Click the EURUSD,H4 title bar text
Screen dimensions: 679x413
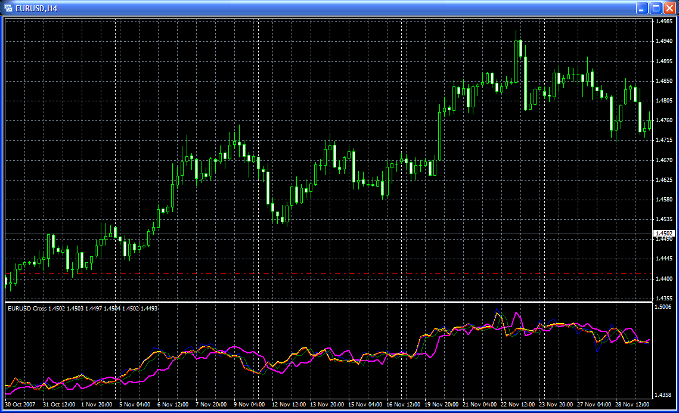(36, 8)
